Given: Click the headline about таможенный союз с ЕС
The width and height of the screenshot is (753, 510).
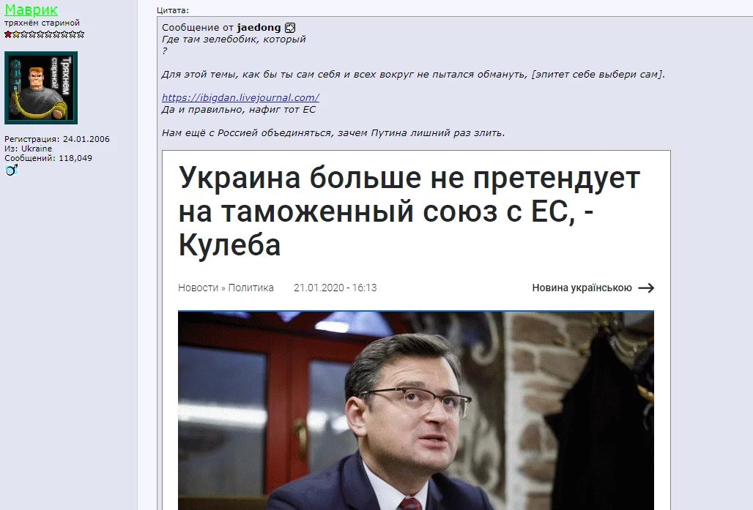Looking at the screenshot, I should (409, 211).
